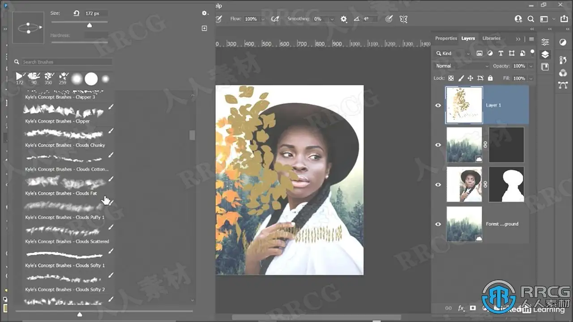Toggle layer filtering switch on/off
The image size is (573, 322).
(532, 52)
